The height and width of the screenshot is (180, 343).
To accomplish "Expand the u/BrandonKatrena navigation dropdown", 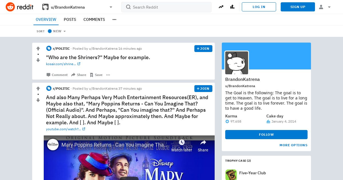I will click(77, 7).
